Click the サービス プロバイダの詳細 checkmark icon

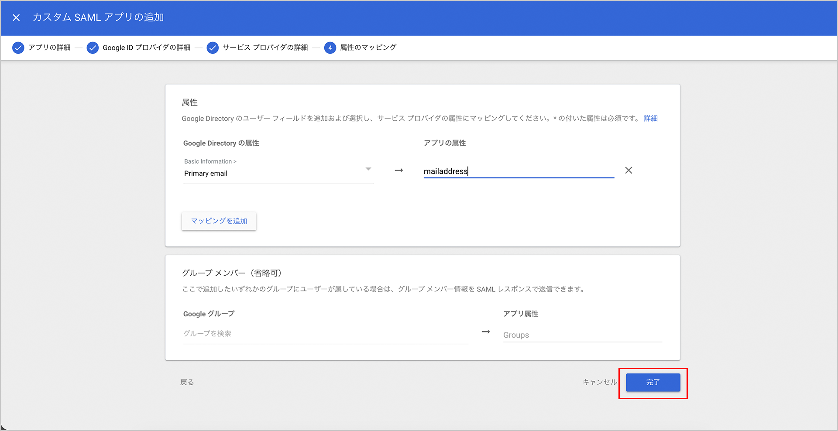[213, 48]
